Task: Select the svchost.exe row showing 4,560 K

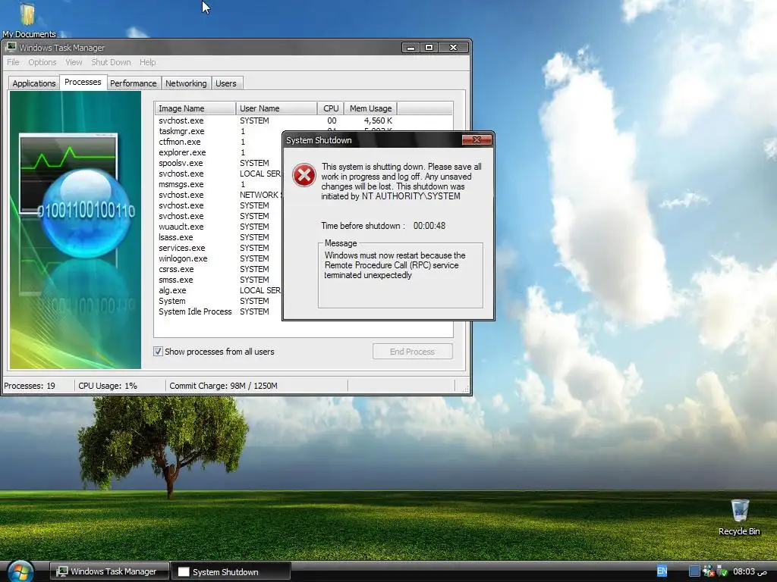Action: click(304, 120)
